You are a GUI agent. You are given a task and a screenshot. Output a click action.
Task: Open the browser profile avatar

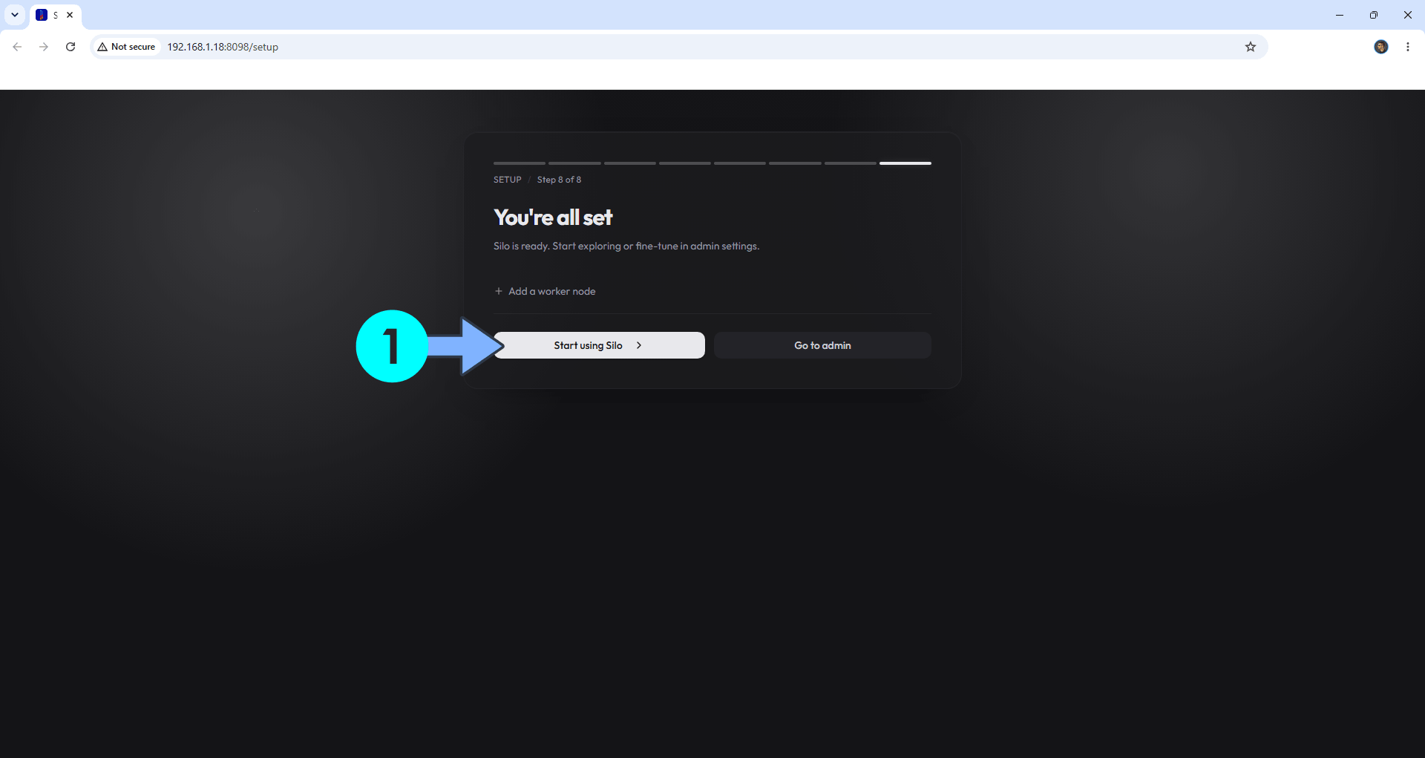pos(1381,47)
